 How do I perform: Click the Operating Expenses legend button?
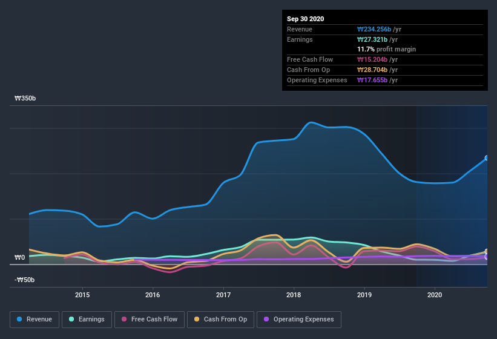point(298,319)
